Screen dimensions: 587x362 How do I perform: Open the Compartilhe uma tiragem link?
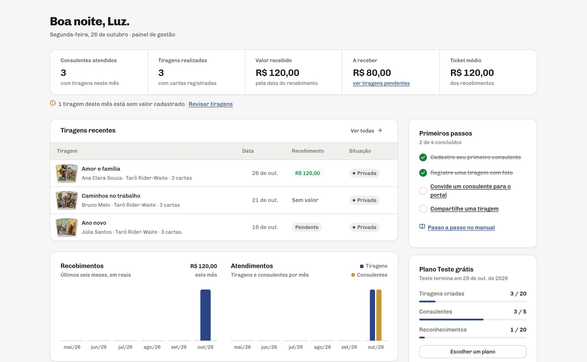pyautogui.click(x=464, y=209)
